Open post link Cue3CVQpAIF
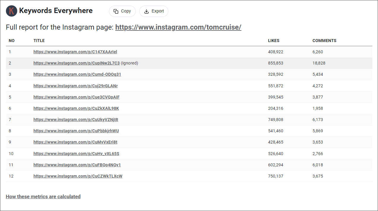Image resolution: width=378 pixels, height=211 pixels. point(77,97)
